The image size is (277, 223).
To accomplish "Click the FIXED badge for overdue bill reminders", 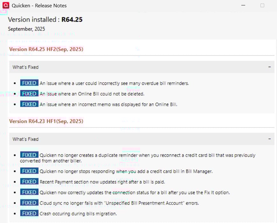I will point(29,83).
